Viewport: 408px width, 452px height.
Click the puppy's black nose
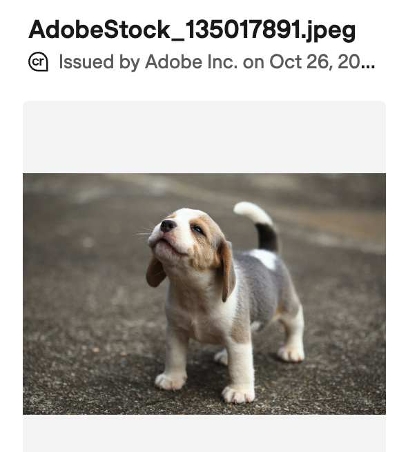(x=168, y=226)
